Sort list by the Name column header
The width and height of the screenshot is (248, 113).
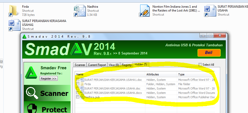tap(110, 74)
